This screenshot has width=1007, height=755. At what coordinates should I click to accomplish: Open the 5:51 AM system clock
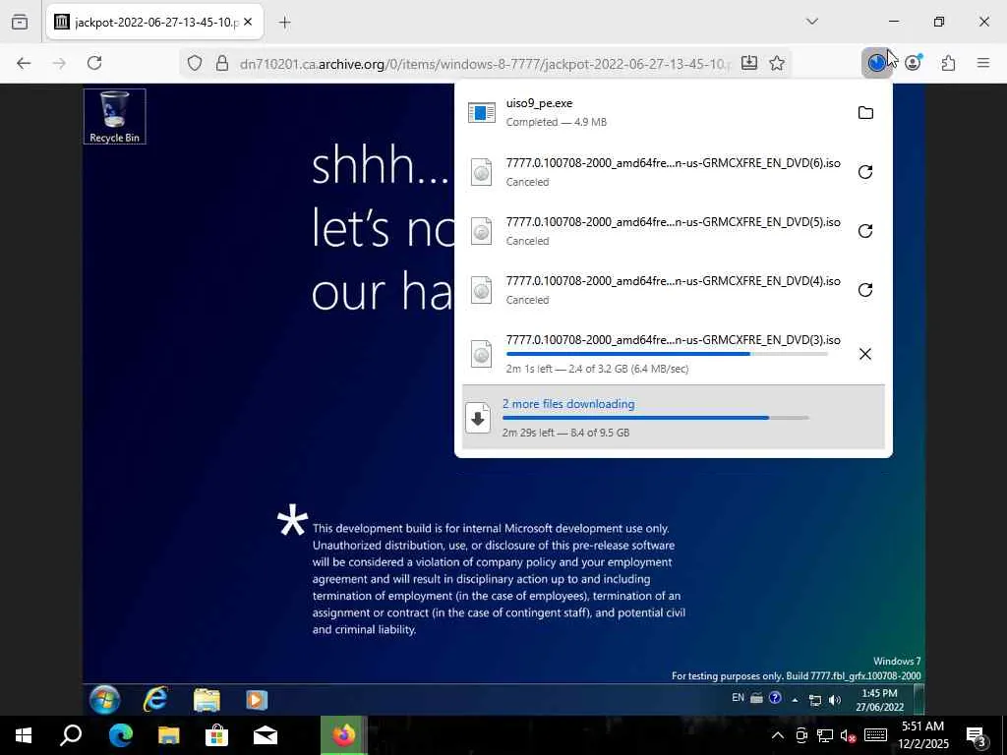[x=922, y=735]
